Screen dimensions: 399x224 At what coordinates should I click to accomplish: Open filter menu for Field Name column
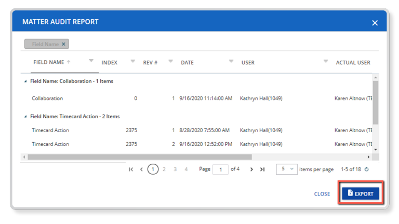tap(91, 61)
